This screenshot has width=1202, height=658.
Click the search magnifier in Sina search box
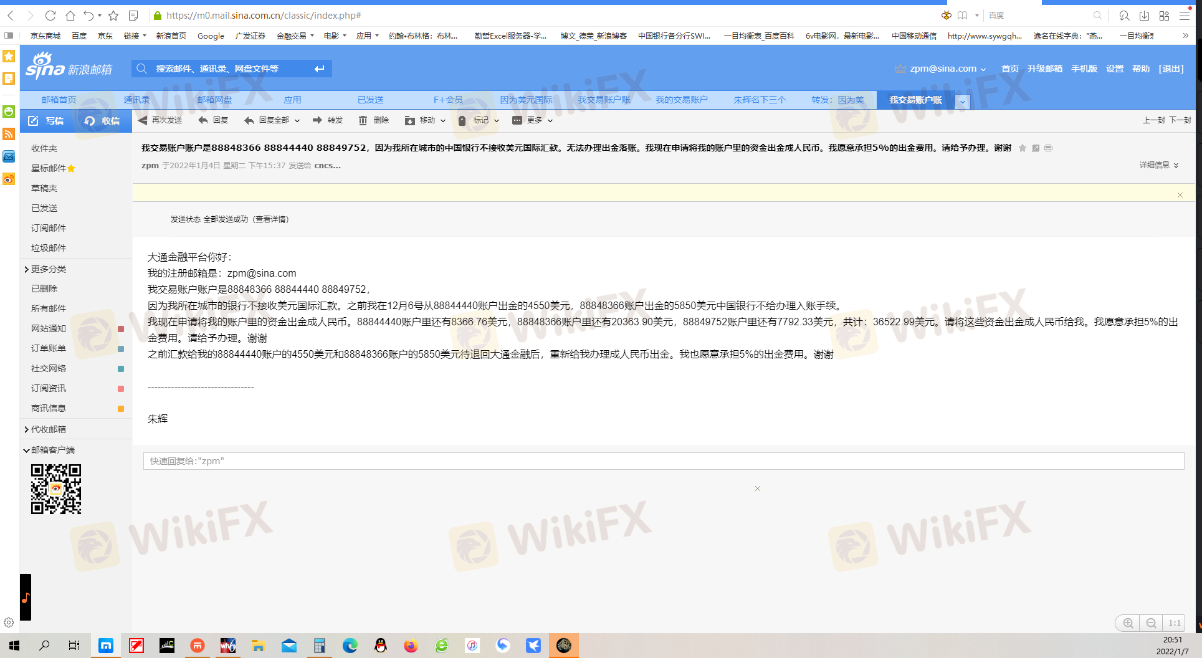point(142,69)
